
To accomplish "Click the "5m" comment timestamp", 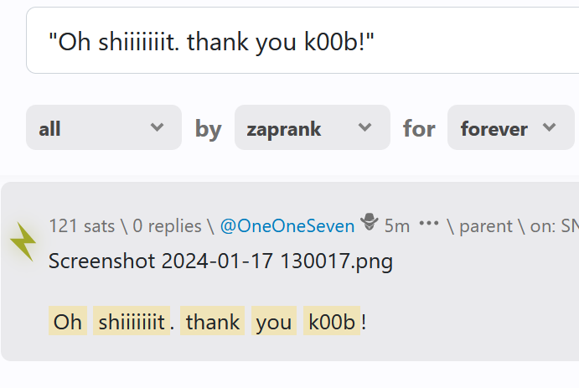I will 397,225.
